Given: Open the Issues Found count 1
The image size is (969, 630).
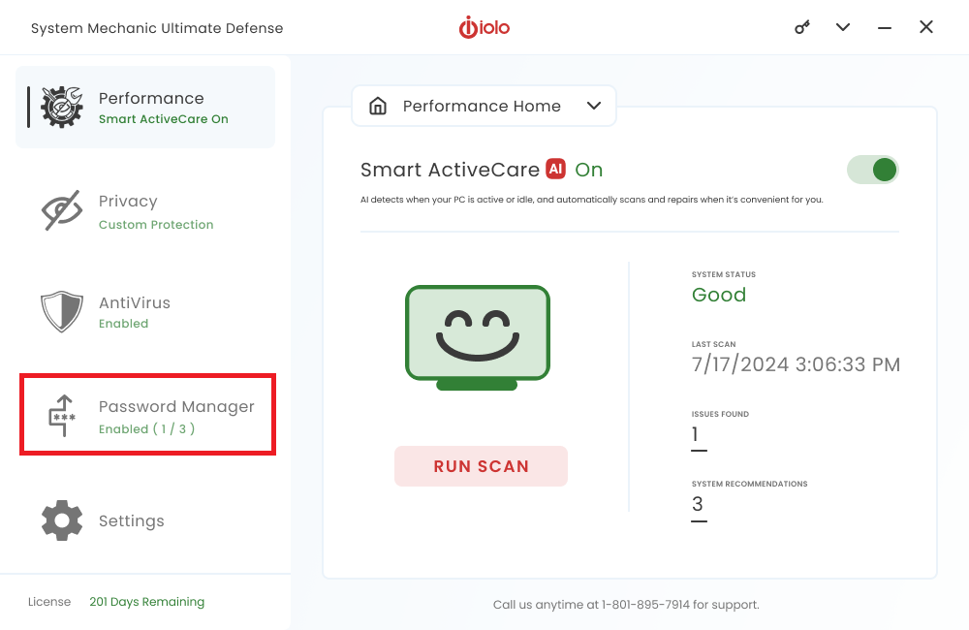Looking at the screenshot, I should (696, 434).
